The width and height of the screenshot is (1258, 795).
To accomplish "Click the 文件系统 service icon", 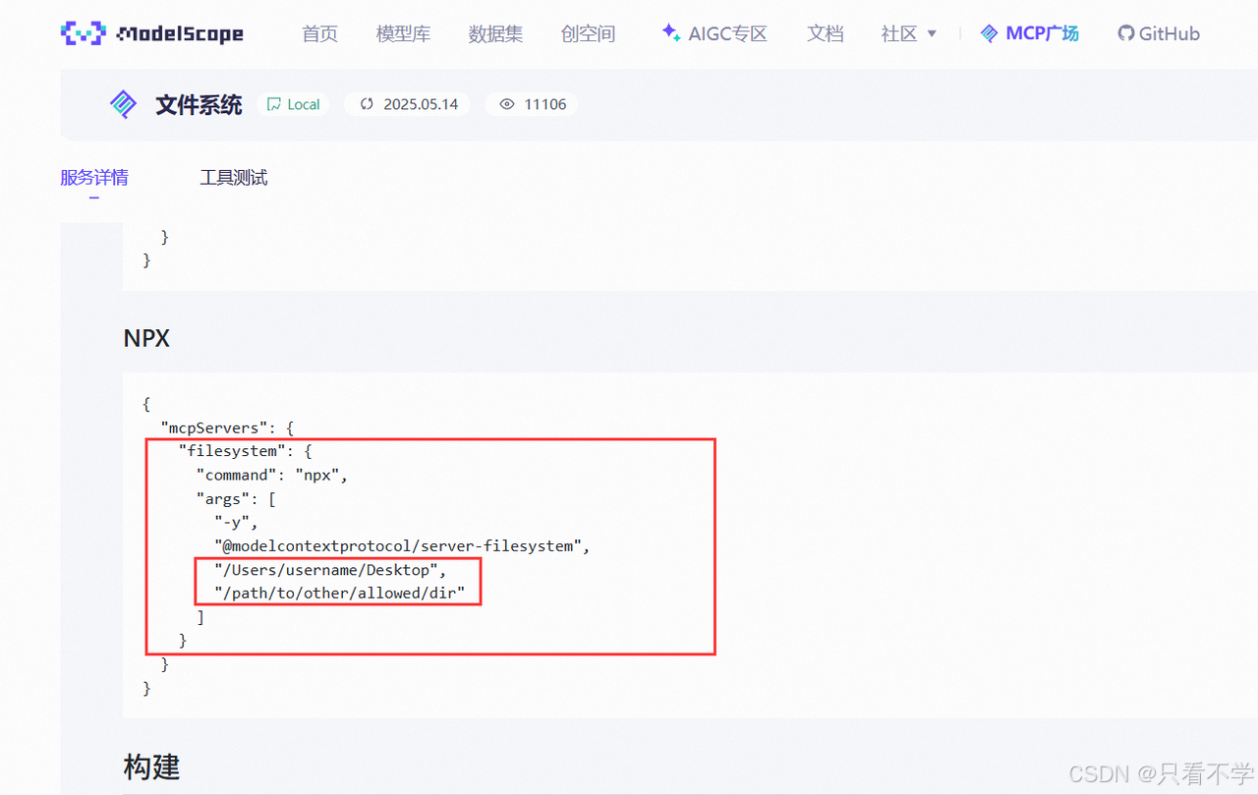I will tap(123, 104).
